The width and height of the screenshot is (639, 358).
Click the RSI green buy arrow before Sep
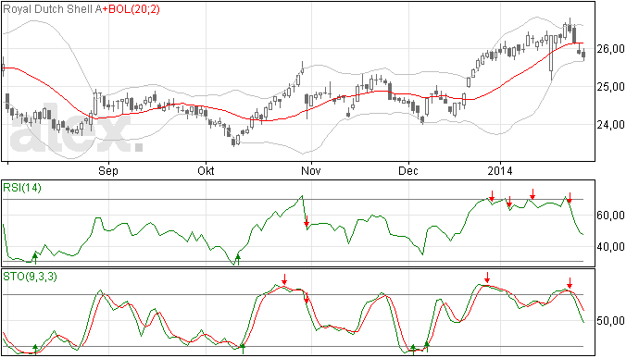click(35, 258)
